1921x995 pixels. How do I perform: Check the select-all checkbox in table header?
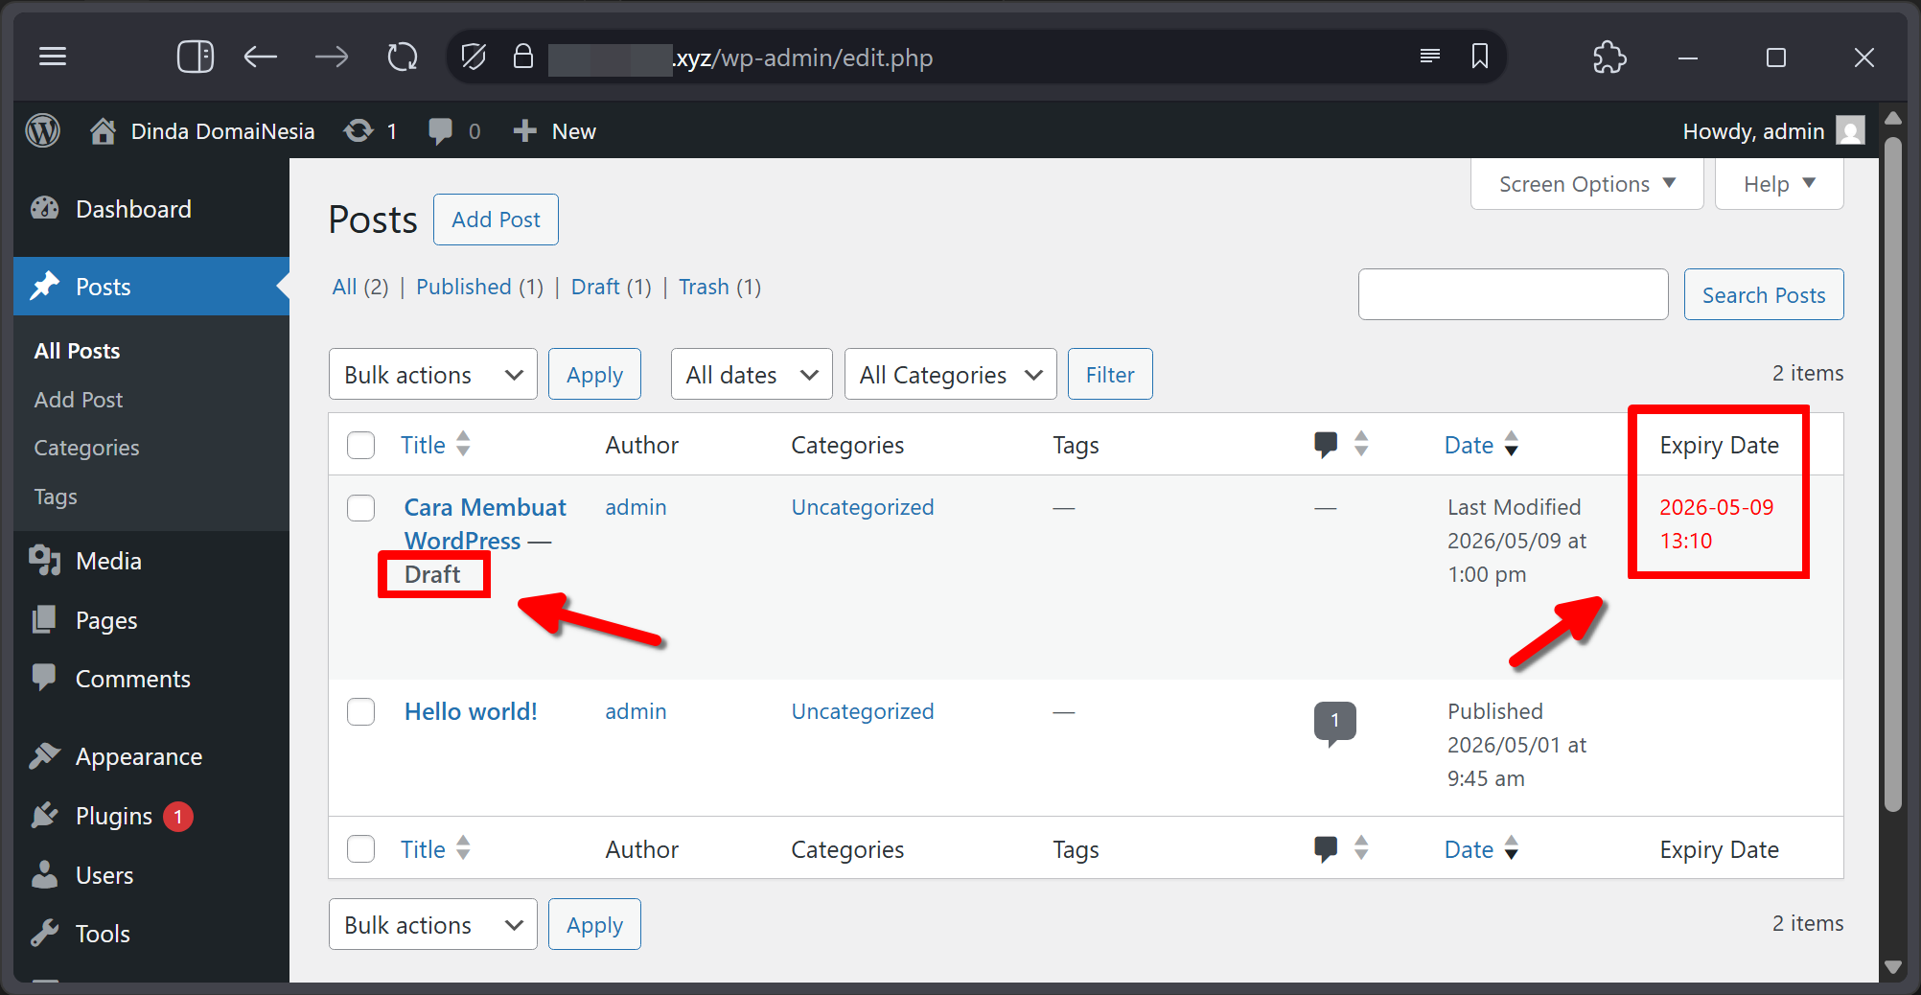coord(360,445)
